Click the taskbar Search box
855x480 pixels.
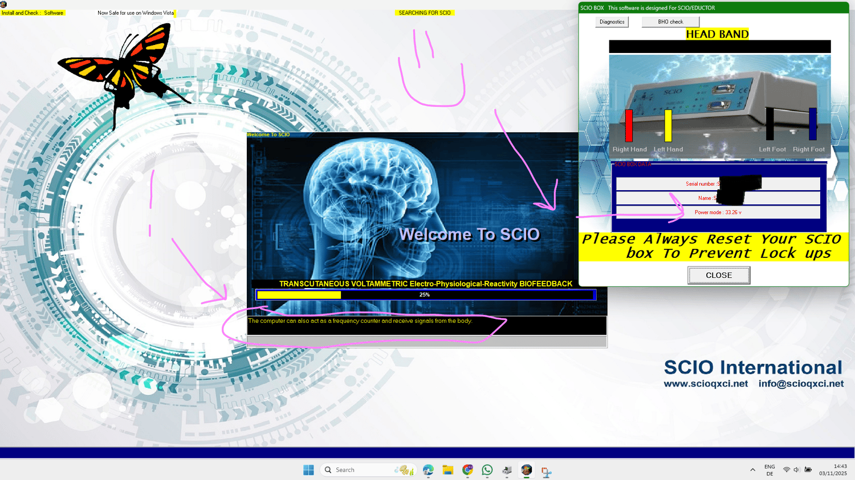[x=368, y=470]
